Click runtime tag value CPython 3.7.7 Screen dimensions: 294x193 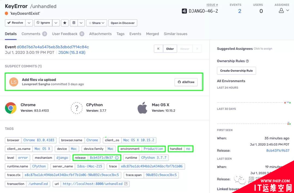coord(154,158)
